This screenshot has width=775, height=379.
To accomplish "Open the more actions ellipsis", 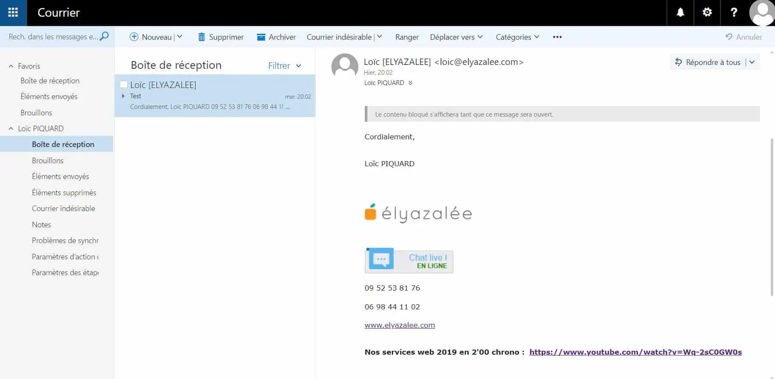I will [557, 37].
